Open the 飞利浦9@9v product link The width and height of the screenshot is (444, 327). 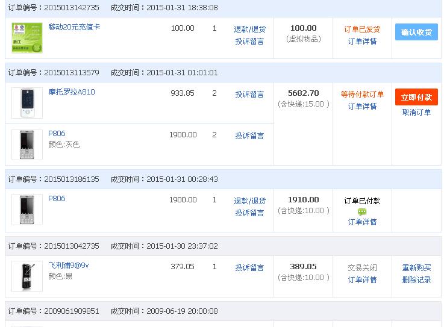[x=69, y=266]
